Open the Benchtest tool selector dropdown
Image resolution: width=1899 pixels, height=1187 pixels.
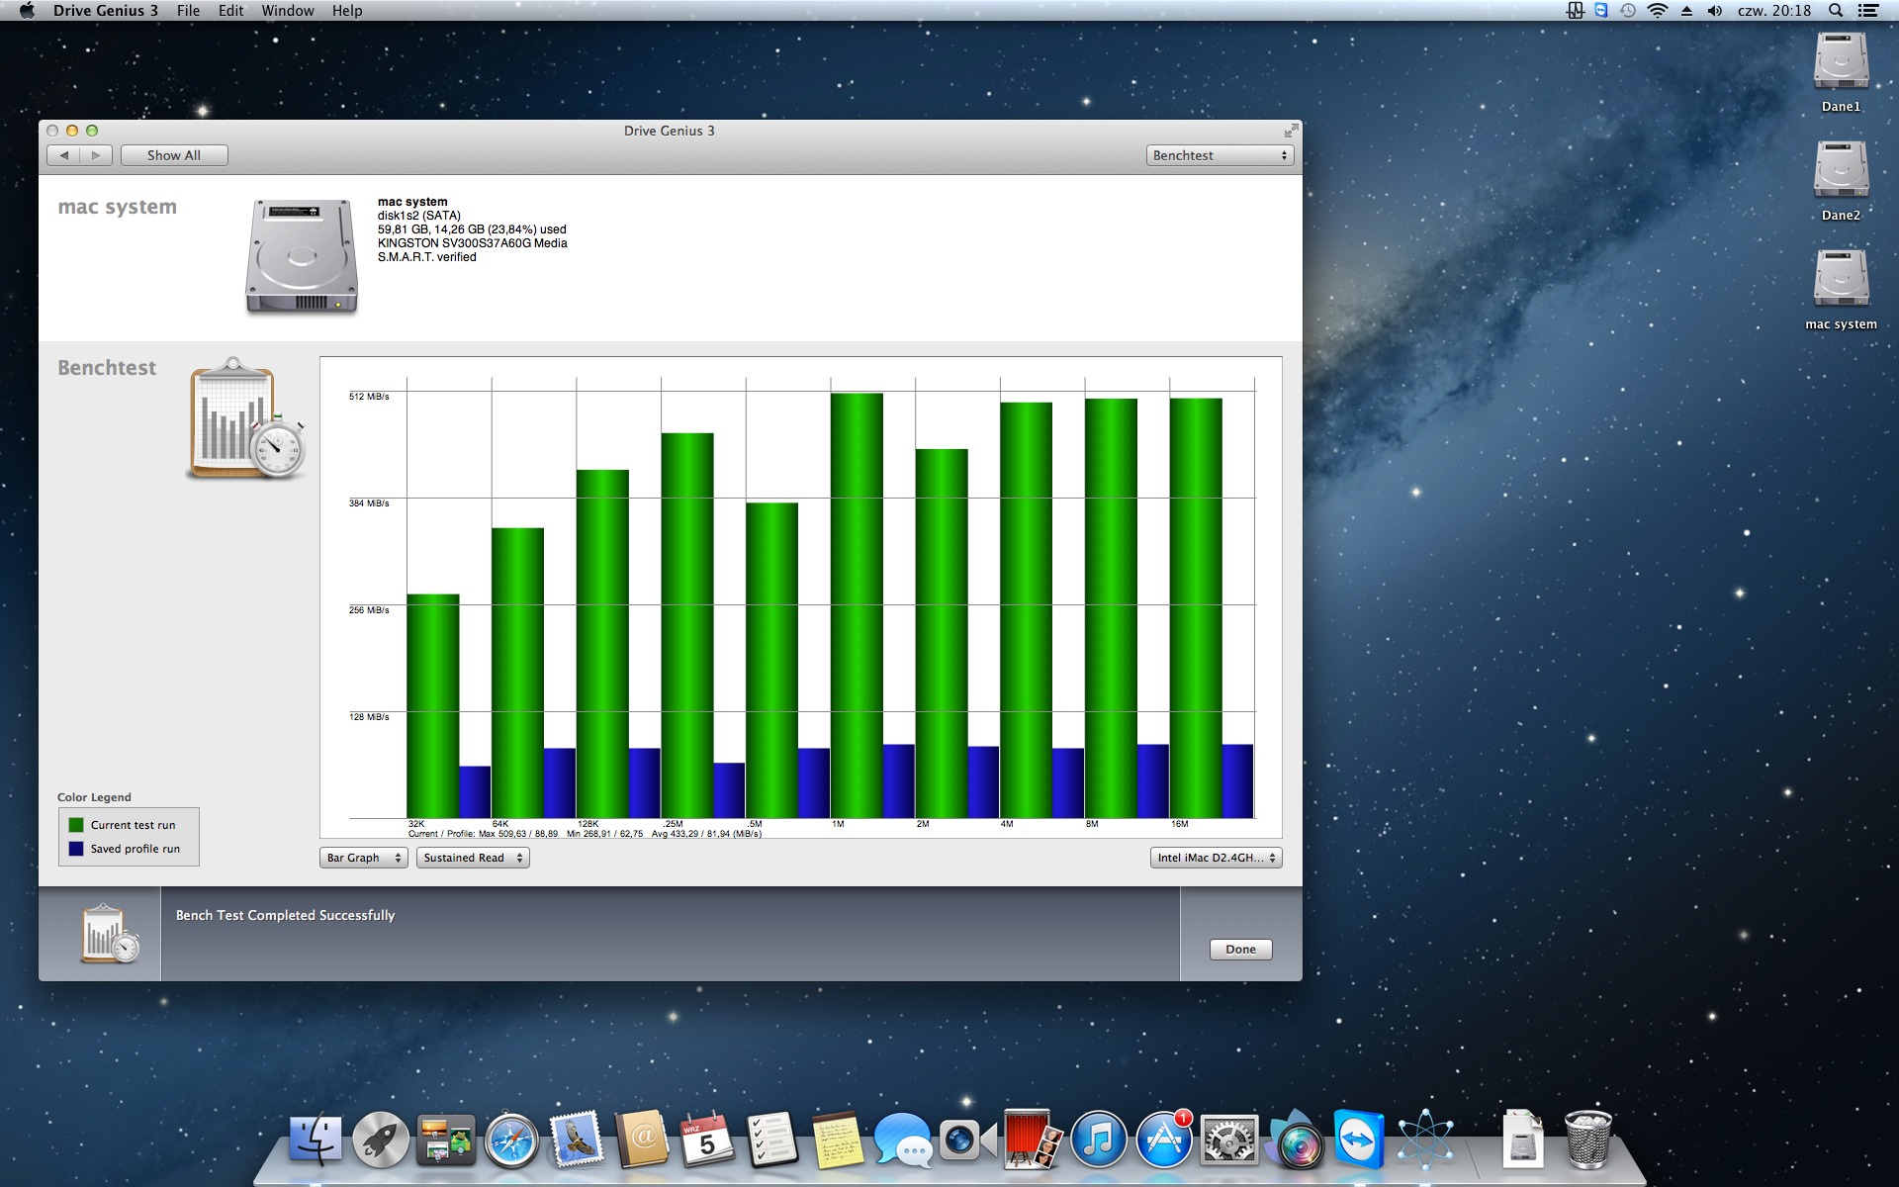pyautogui.click(x=1221, y=155)
